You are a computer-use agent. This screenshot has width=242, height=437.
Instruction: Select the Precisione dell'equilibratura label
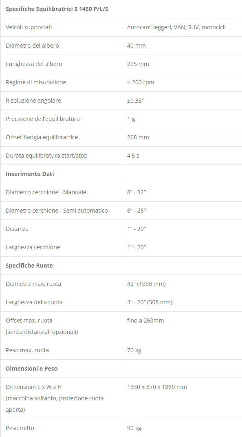[43, 119]
